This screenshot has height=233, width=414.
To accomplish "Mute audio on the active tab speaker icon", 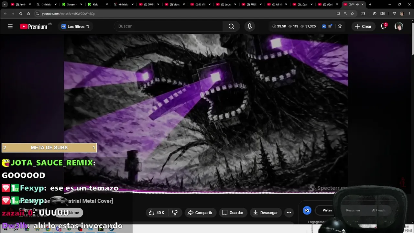I will (x=357, y=5).
